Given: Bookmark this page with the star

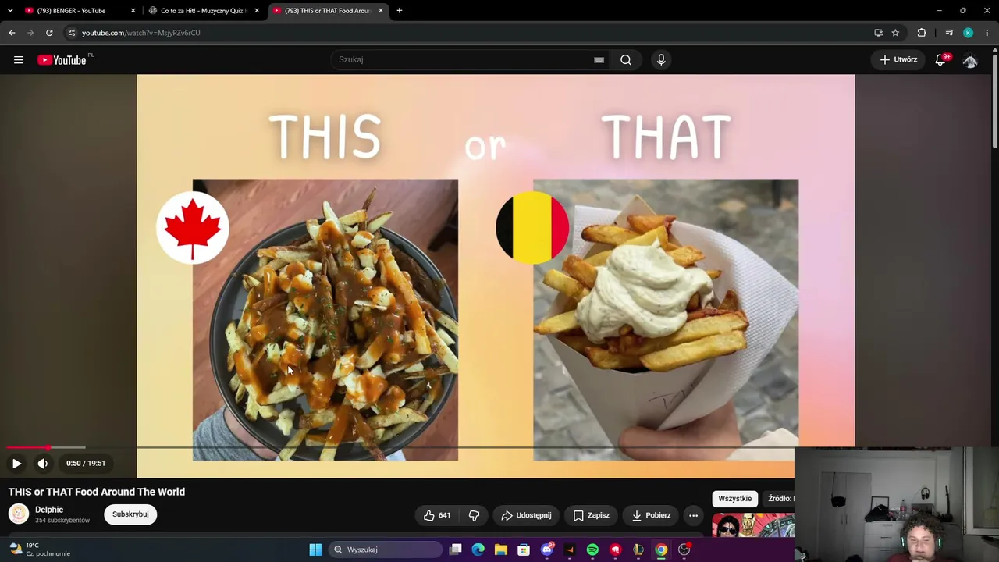Looking at the screenshot, I should (x=895, y=33).
